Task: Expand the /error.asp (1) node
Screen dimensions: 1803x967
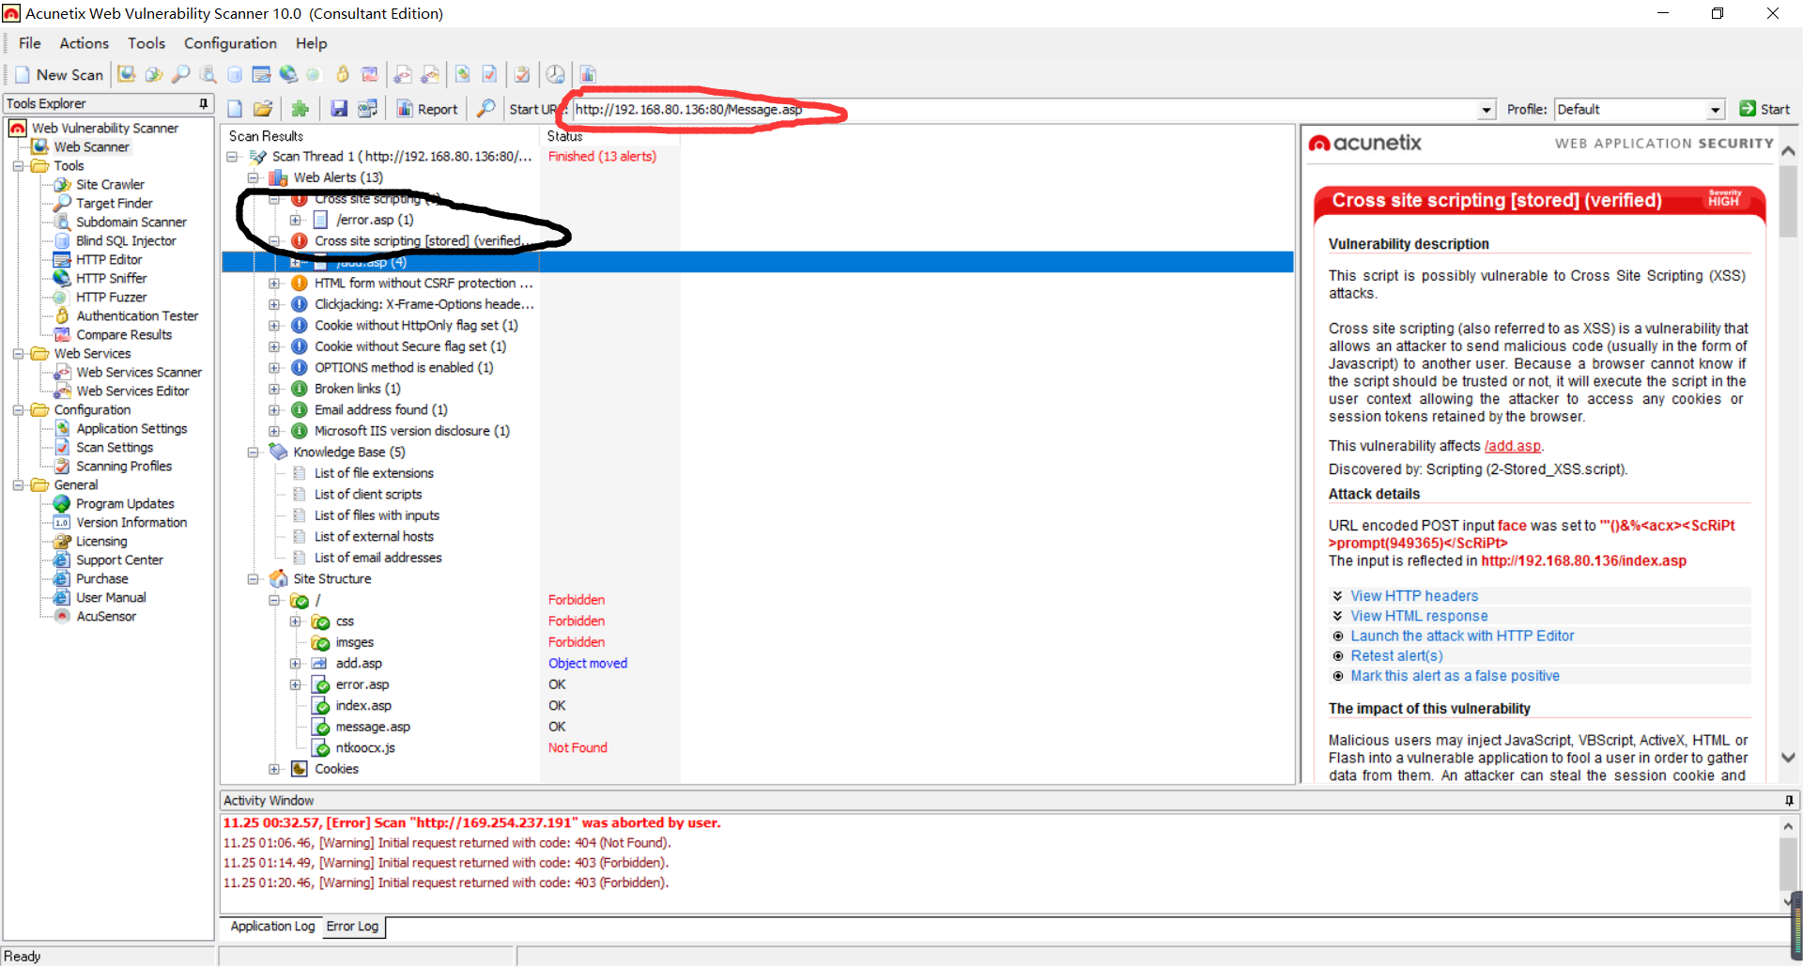Action: coord(295,220)
